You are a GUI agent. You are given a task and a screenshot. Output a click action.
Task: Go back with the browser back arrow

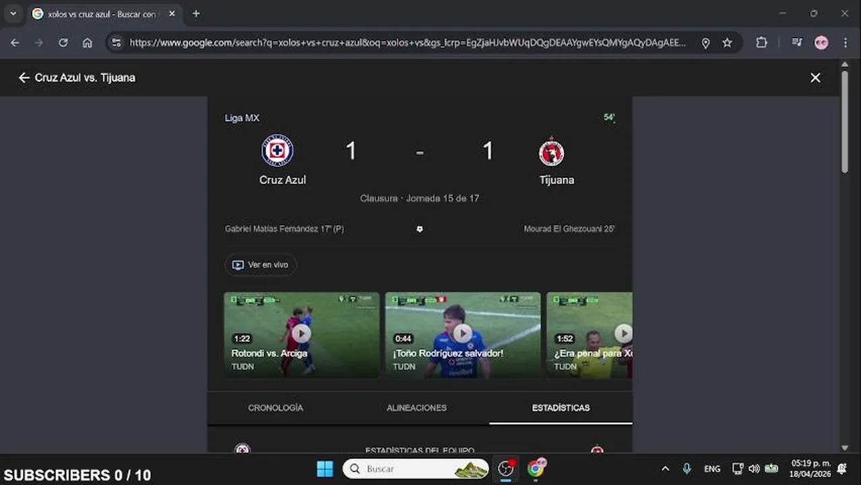point(15,42)
